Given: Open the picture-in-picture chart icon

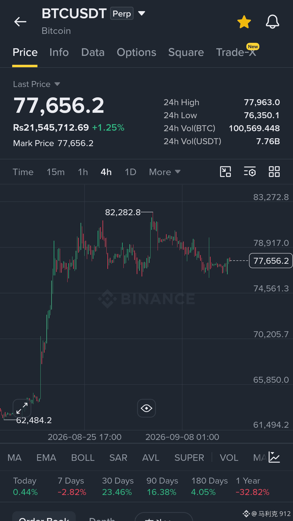Looking at the screenshot, I should pyautogui.click(x=225, y=172).
